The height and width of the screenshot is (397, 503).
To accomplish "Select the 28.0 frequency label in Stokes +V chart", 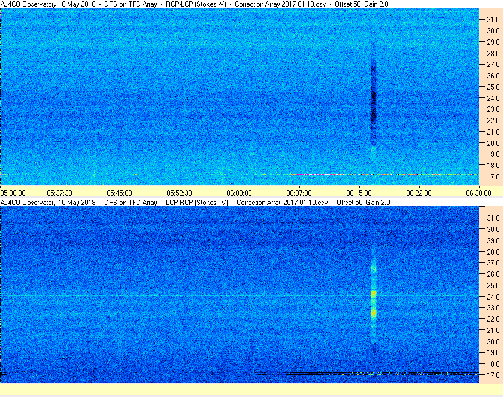I will click(493, 252).
